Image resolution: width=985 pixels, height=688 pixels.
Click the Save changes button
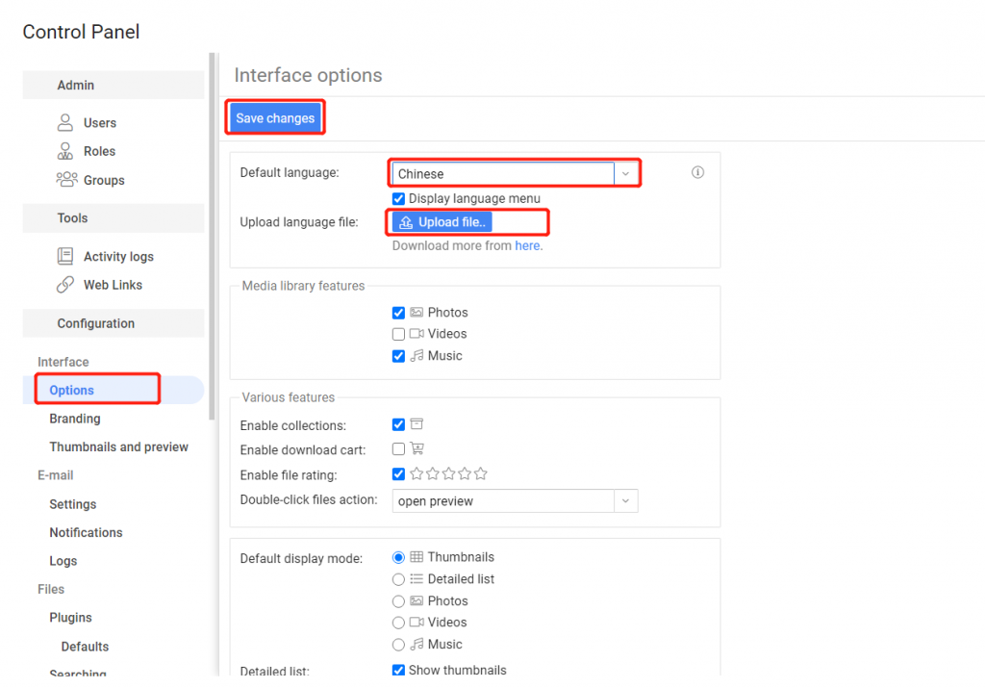(275, 118)
